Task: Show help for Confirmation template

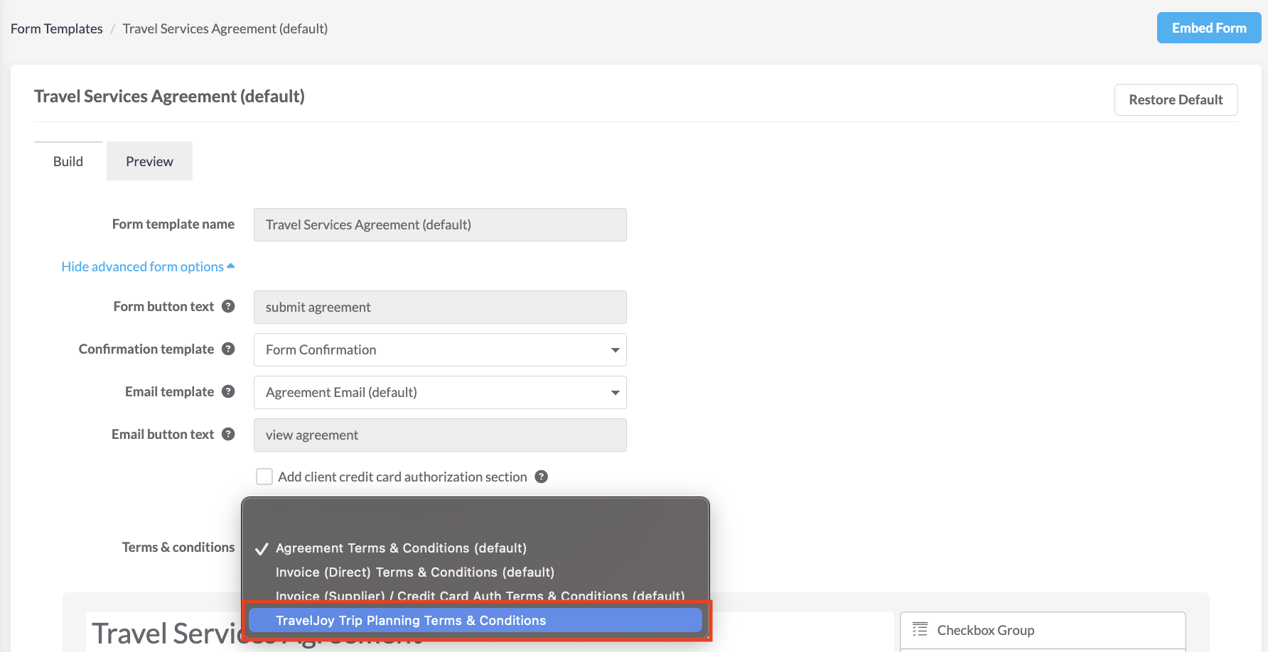Action: [x=228, y=349]
